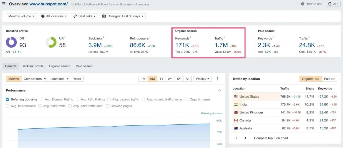Screen dimensions: 343x148
Task: Select Organic 184 traffic toggle
Action: [x=311, y=79]
